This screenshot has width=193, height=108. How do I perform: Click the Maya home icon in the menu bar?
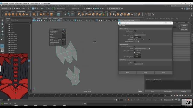2,6
